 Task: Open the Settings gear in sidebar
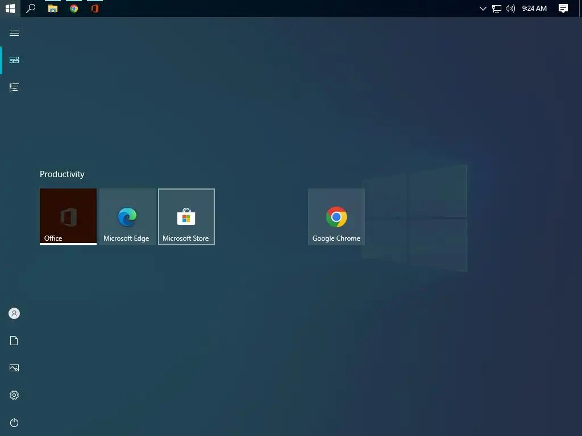click(14, 395)
